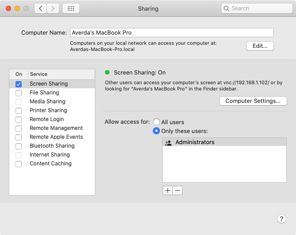
Task: Click the Administrators group icon
Action: tap(168, 142)
